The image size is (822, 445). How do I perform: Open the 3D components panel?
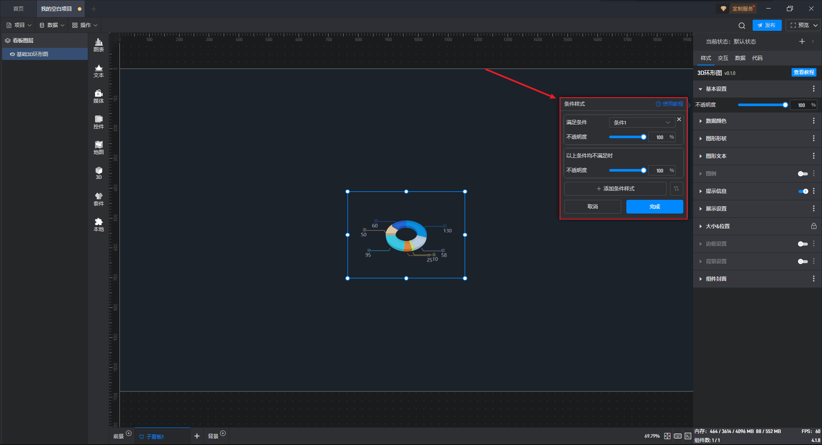pyautogui.click(x=98, y=173)
